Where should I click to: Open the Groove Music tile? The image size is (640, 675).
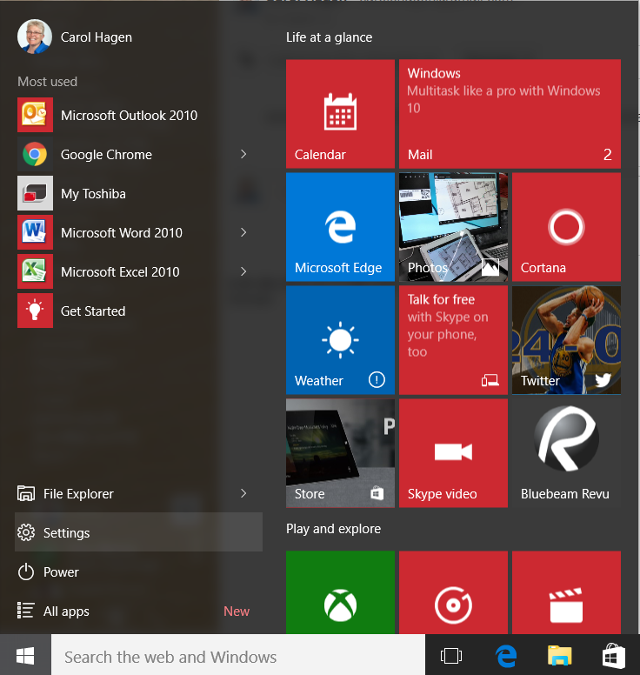(453, 592)
